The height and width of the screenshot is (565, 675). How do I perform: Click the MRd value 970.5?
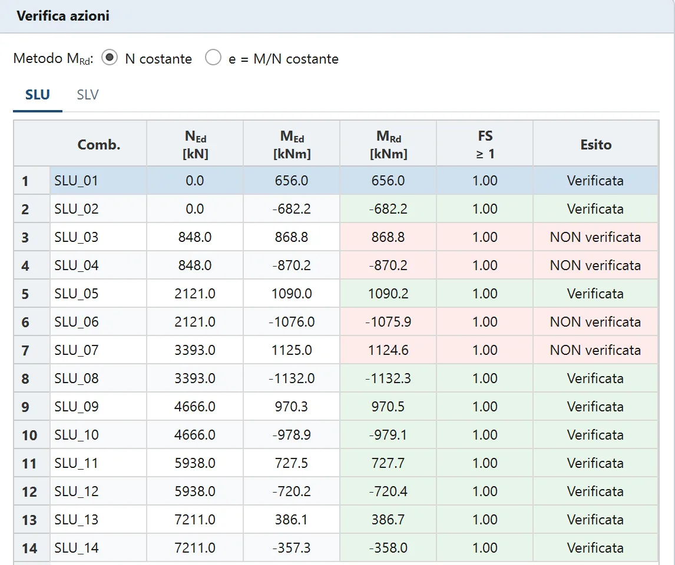(x=388, y=407)
